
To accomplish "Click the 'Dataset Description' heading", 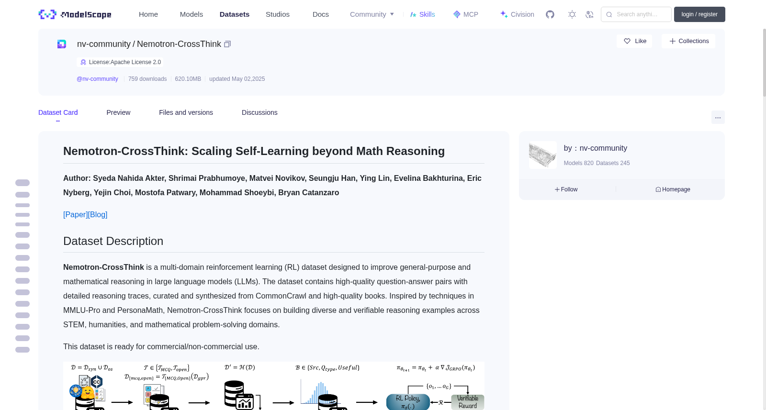I will (x=113, y=241).
